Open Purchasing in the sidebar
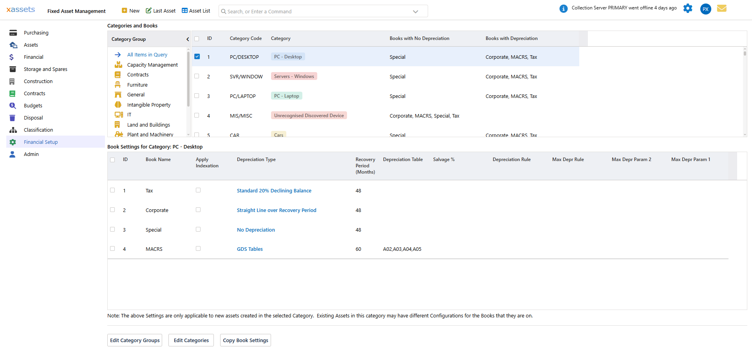Viewport: 752px width, 357px height. 36,33
